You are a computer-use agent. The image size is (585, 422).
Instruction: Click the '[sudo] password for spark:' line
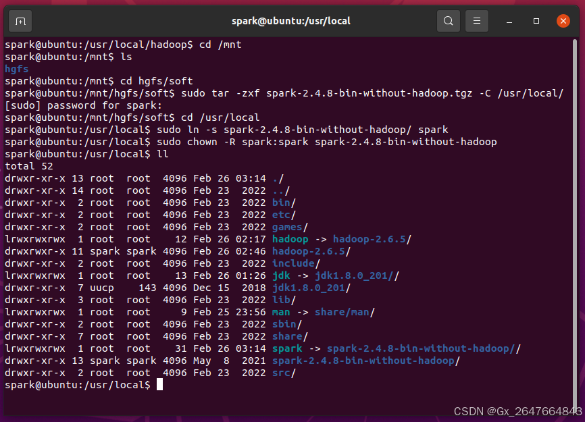coord(84,105)
